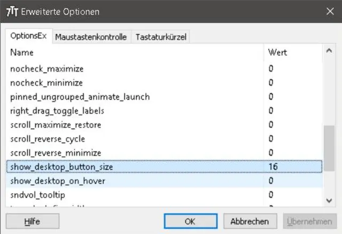Select the scroll_maximize_restore row
This screenshot has height=234, width=342.
click(56, 125)
